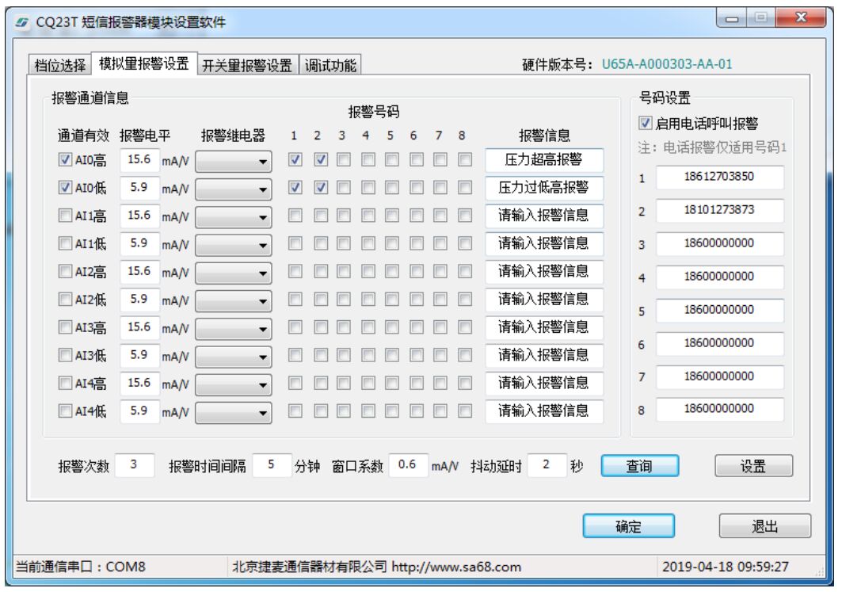
Task: Check alarm number 3 for AI0高 row
Action: [343, 160]
